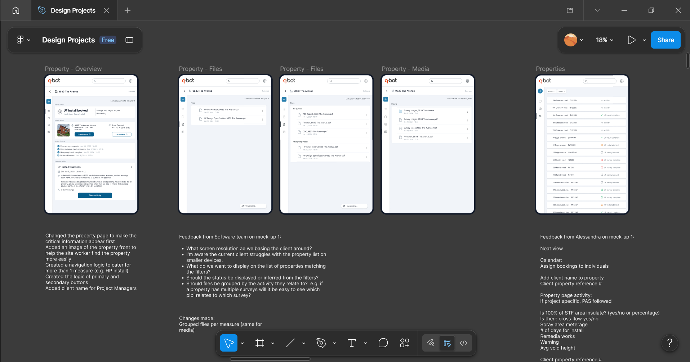Open the Figma main menu logo
This screenshot has height=362, width=690.
click(x=21, y=40)
